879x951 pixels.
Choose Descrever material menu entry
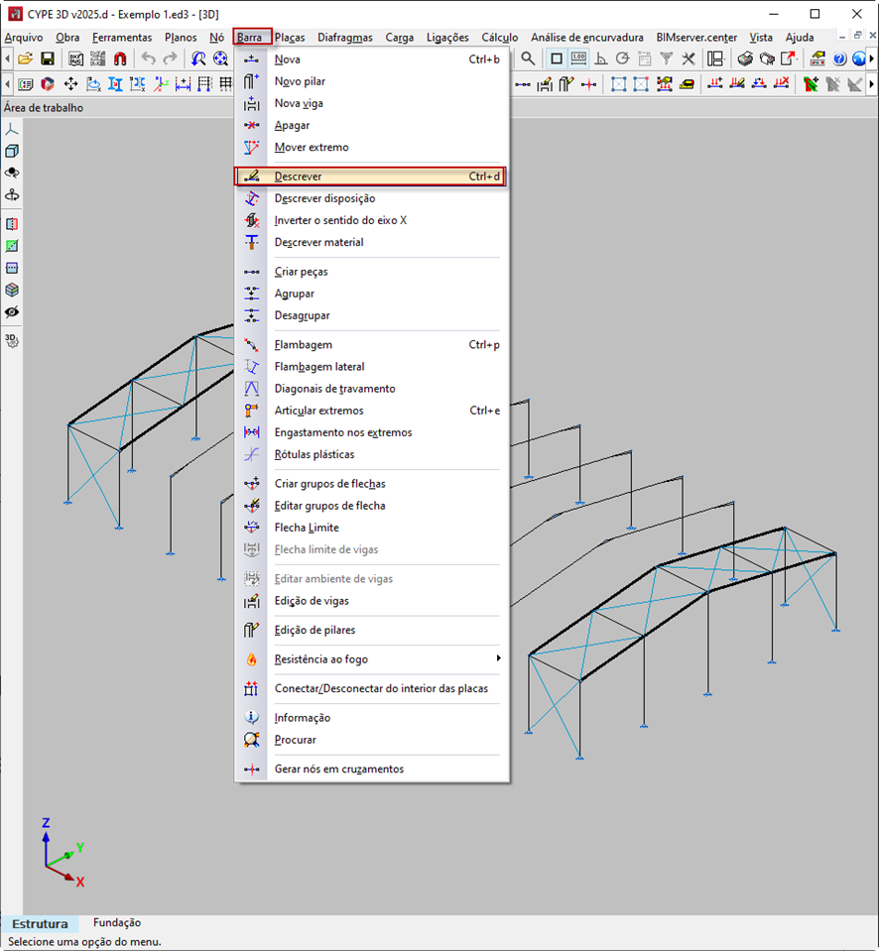369,242
